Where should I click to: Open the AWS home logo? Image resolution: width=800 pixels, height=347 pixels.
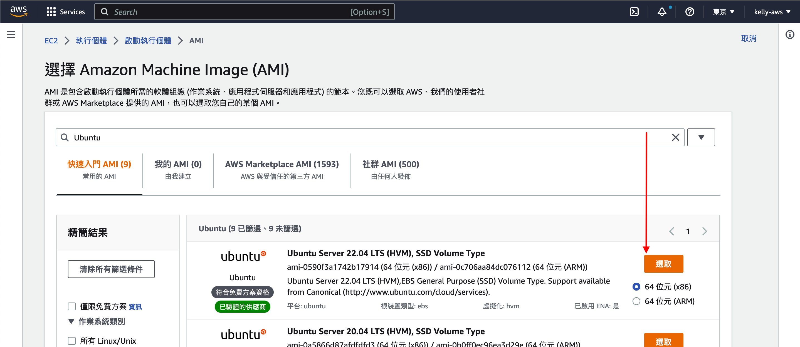coord(19,11)
